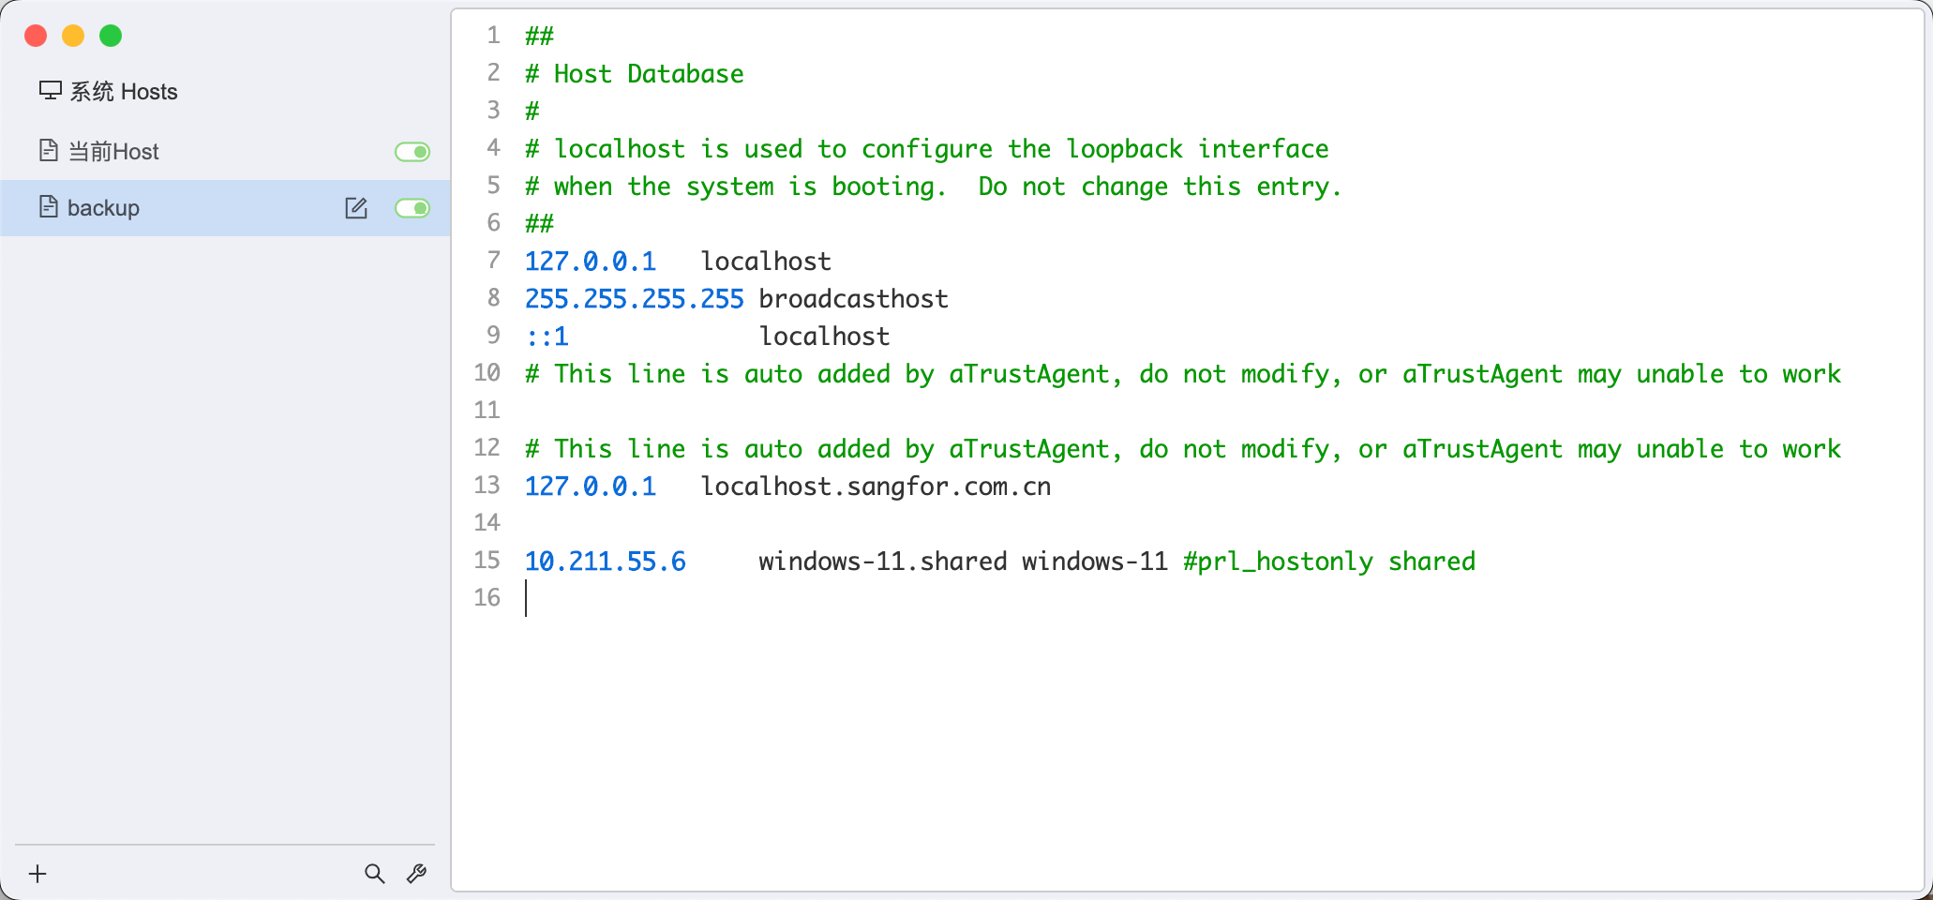The height and width of the screenshot is (900, 1933).
Task: Click the document icon beside 当前Host
Action: point(49,151)
